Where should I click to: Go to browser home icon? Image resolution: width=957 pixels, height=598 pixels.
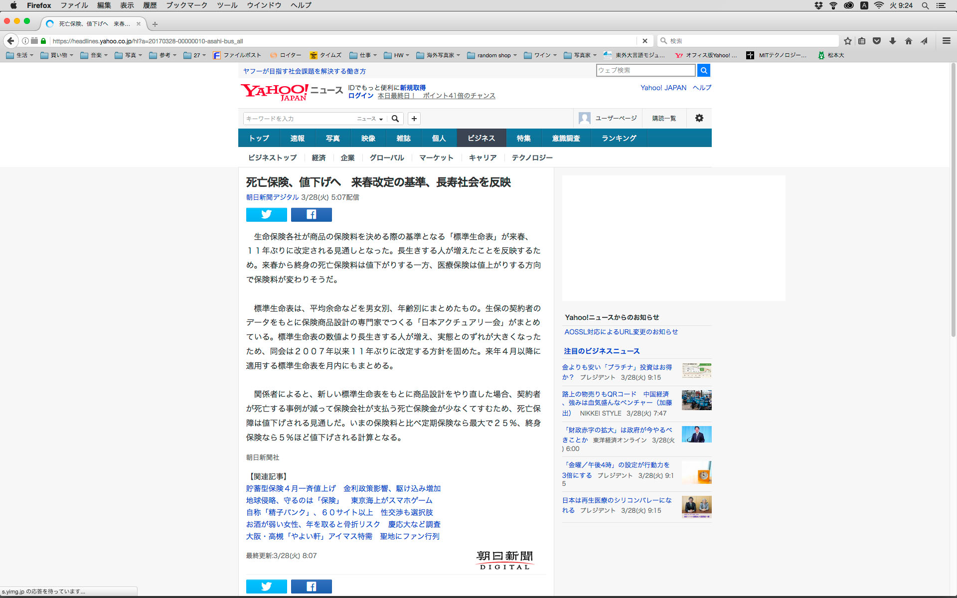(x=909, y=41)
